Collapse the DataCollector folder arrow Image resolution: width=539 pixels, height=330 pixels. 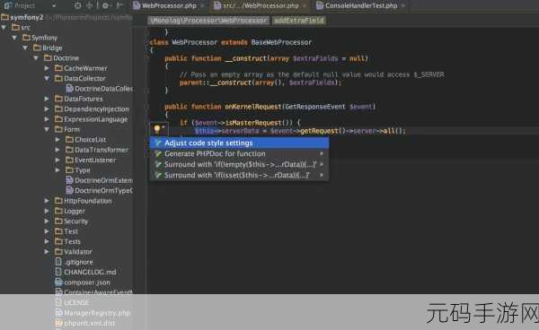coord(47,79)
